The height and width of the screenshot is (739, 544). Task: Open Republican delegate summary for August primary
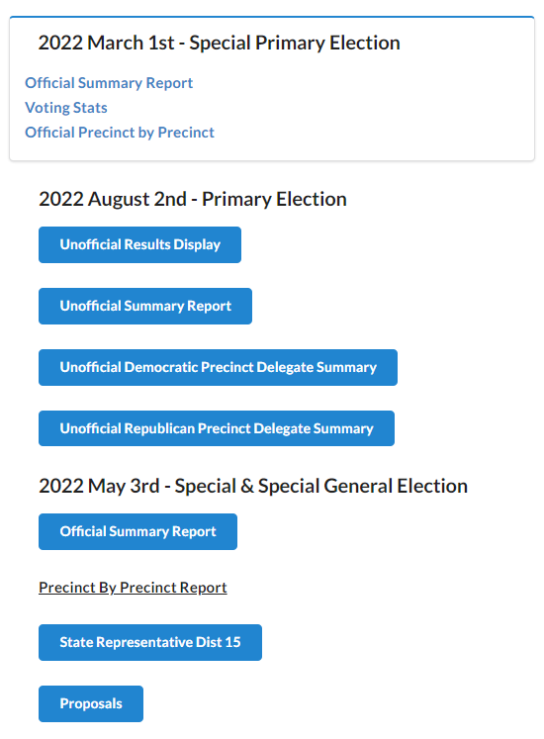(x=217, y=428)
